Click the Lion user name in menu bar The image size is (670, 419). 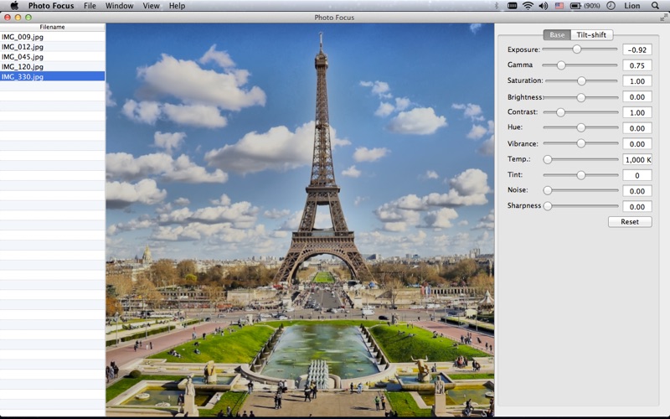pos(632,6)
